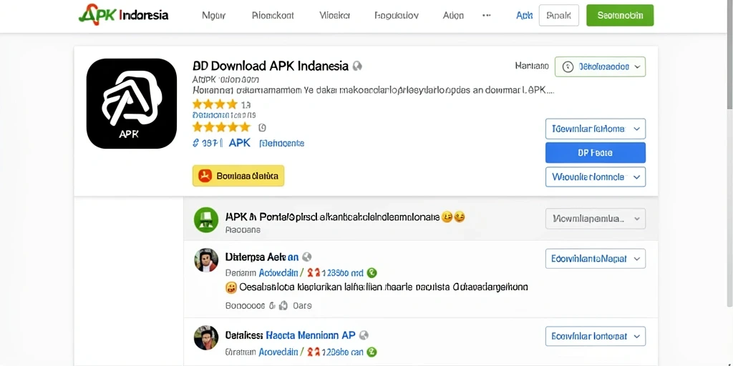The width and height of the screenshot is (733, 366).
Task: Click the Snalk outlined button
Action: 558,16
